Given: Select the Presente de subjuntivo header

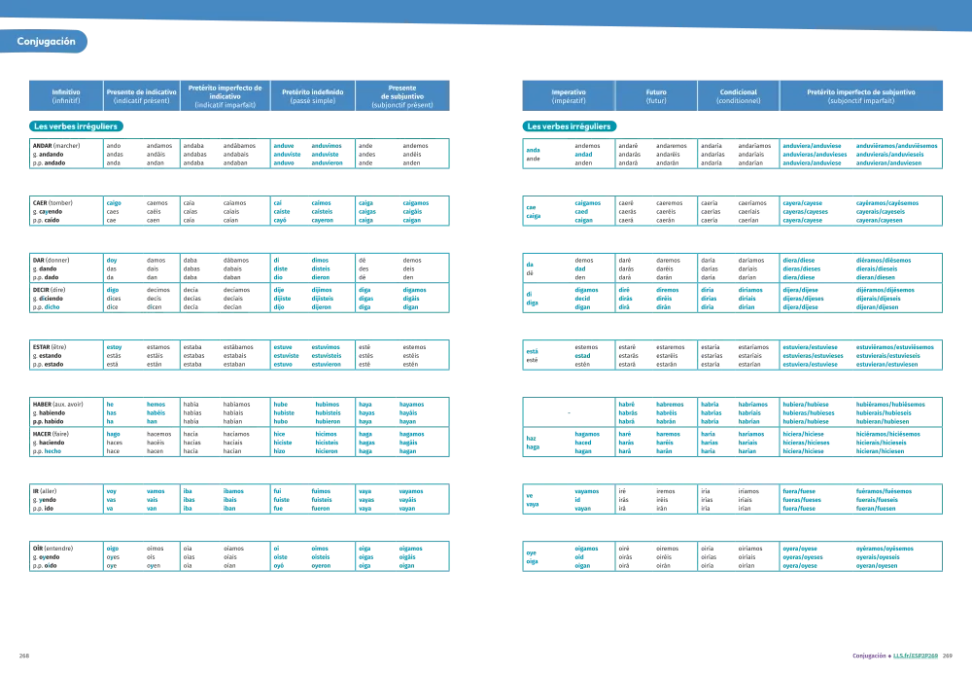Looking at the screenshot, I should click(402, 95).
